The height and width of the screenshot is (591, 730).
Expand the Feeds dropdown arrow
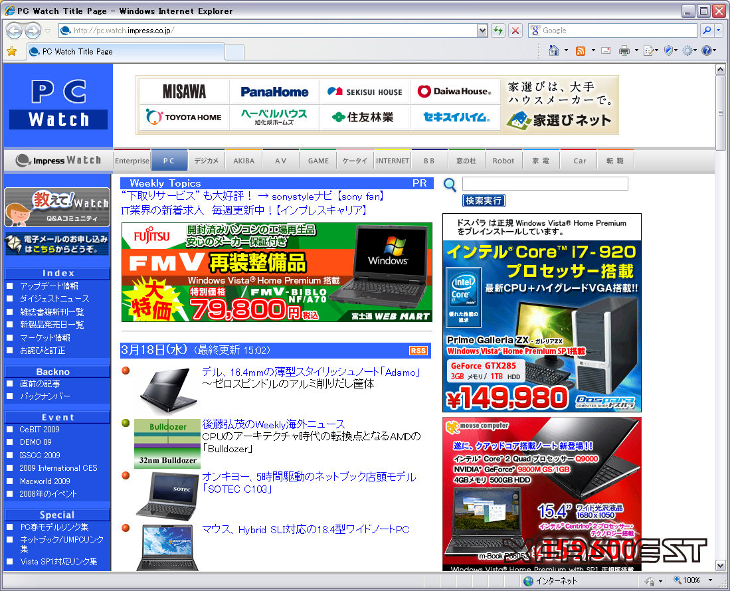593,50
